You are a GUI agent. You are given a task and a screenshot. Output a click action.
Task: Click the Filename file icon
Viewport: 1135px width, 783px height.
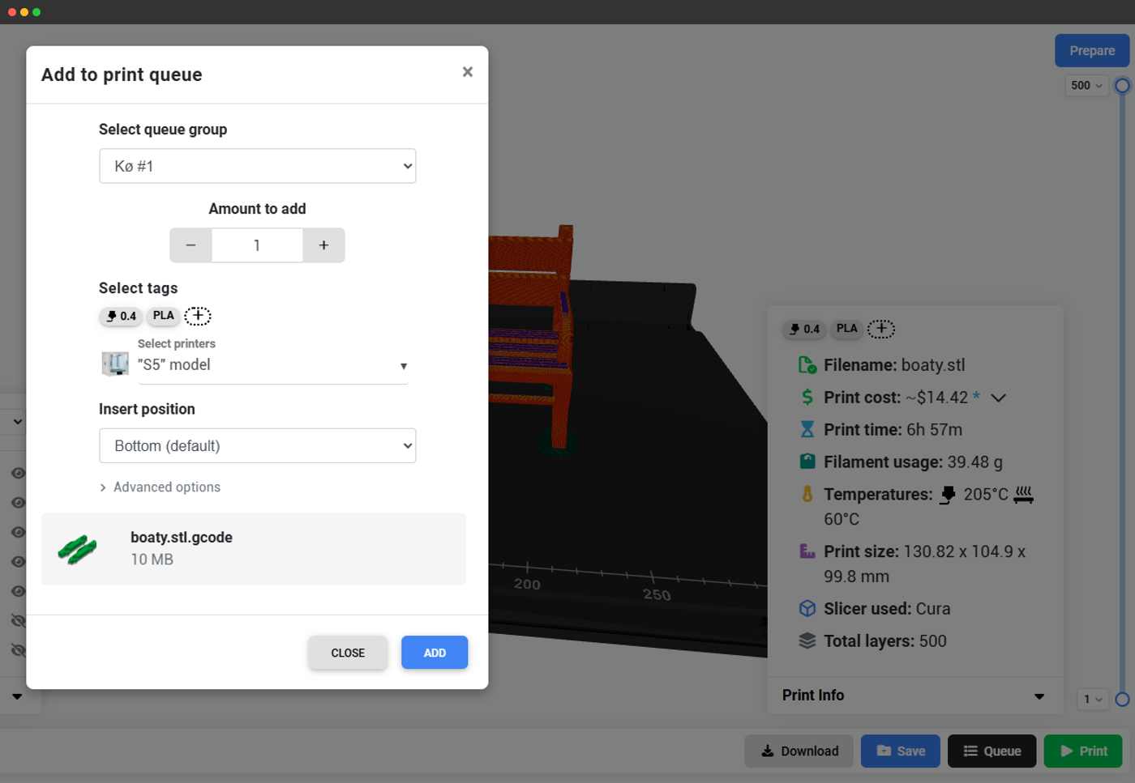[x=807, y=365]
